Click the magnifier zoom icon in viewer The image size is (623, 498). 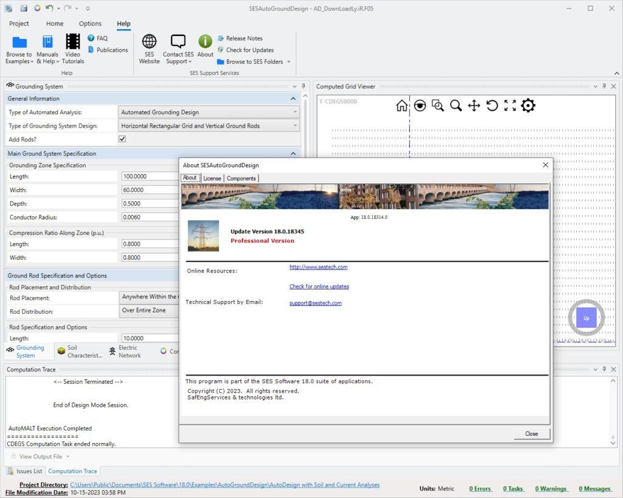click(x=456, y=106)
